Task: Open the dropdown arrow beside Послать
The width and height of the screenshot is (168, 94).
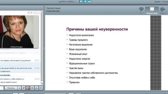Action: click(19, 88)
